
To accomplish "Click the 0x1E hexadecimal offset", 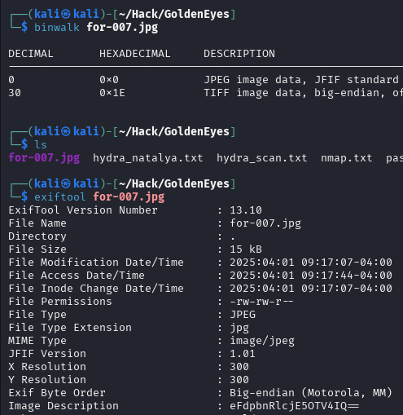I will click(x=112, y=93).
